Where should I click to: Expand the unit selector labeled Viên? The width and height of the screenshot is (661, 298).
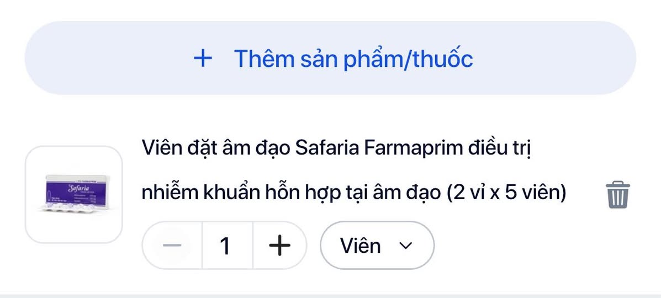pyautogui.click(x=377, y=246)
